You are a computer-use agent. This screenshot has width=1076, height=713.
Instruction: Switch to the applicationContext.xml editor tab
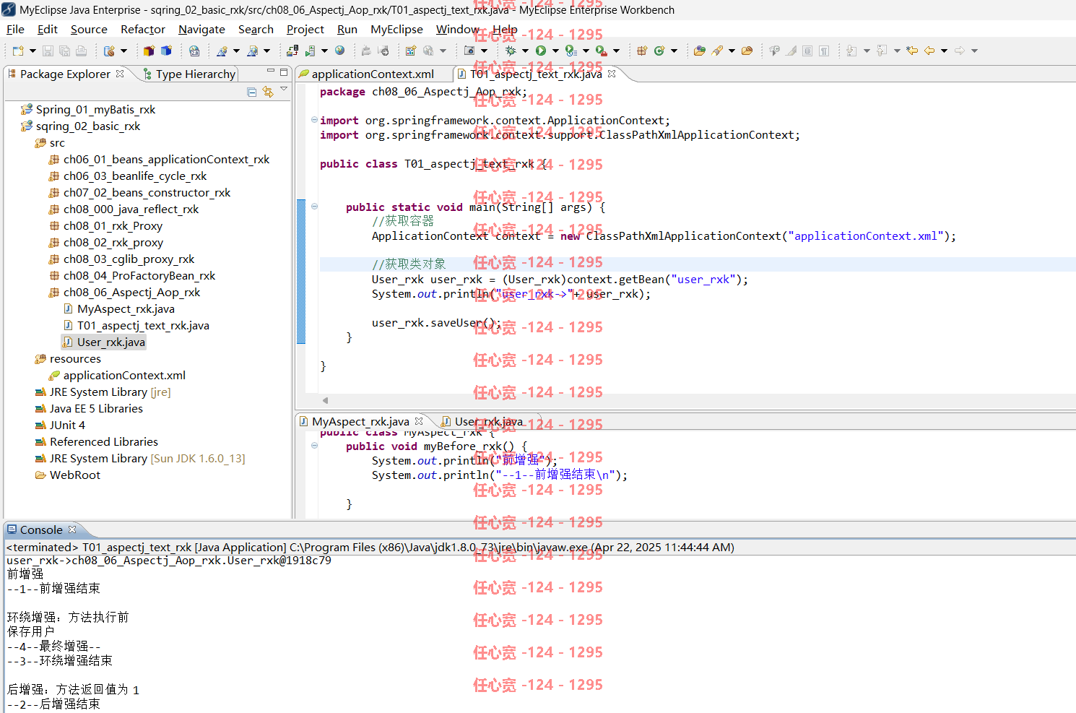click(x=373, y=74)
